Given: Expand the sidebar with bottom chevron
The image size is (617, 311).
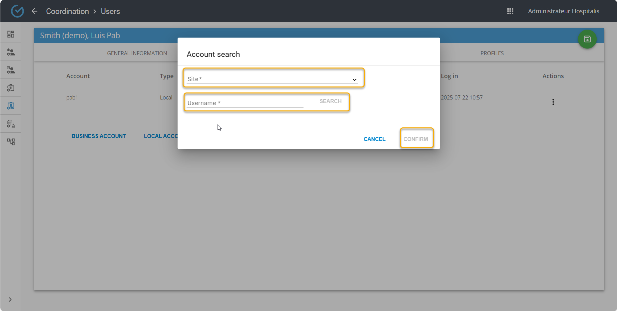Looking at the screenshot, I should tap(10, 299).
